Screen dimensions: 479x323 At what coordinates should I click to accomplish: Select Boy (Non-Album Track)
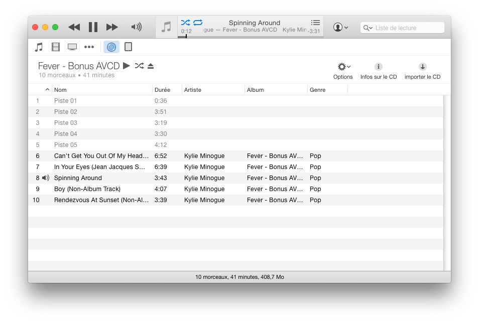point(235,189)
